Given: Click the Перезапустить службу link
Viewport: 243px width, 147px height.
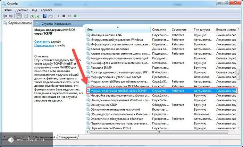Looking at the screenshot, I should point(44,45).
